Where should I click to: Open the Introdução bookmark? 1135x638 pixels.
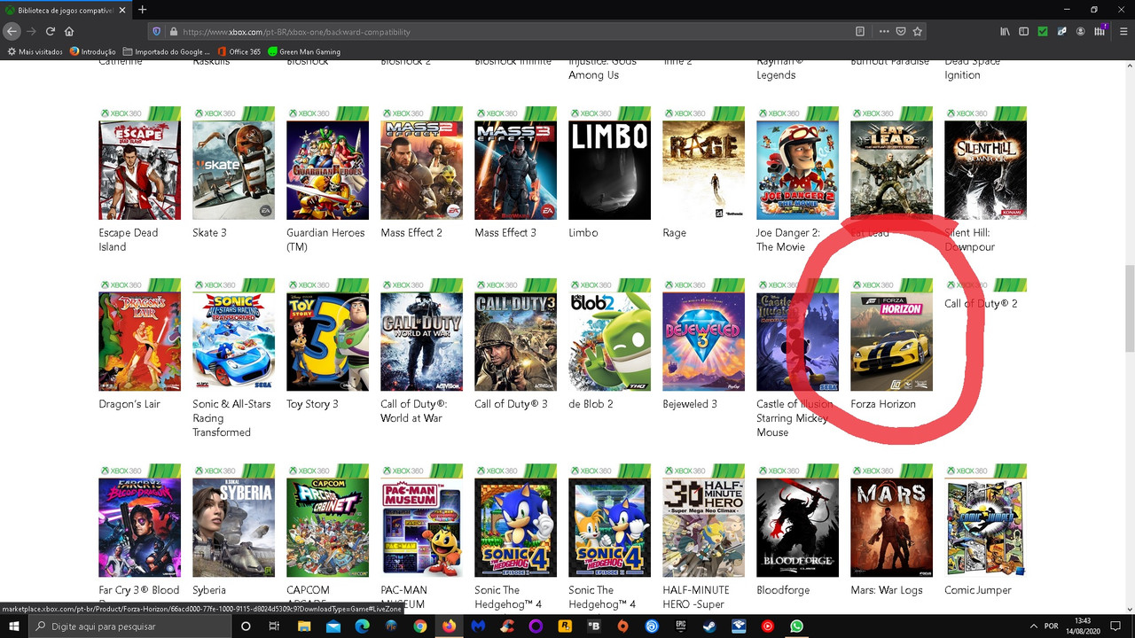[x=93, y=51]
